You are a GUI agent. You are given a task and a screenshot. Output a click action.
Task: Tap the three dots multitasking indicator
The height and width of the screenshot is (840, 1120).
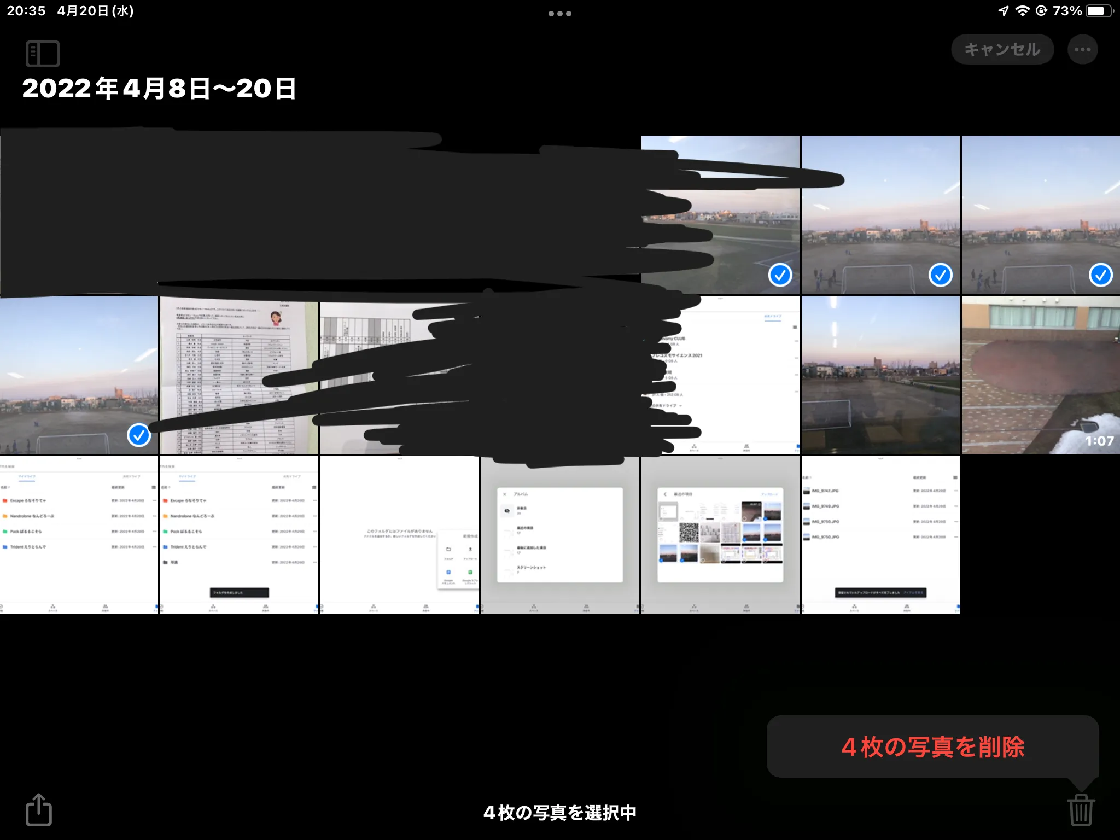[x=559, y=14]
